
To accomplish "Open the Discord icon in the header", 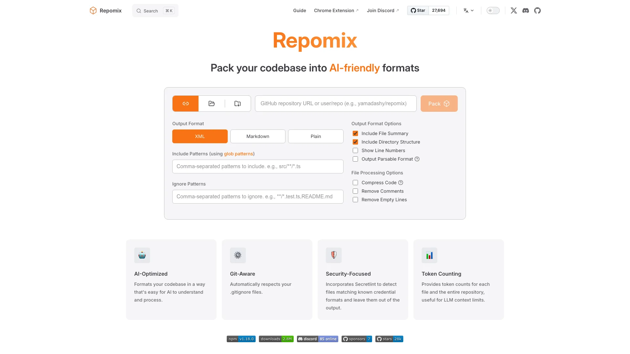I will (526, 10).
